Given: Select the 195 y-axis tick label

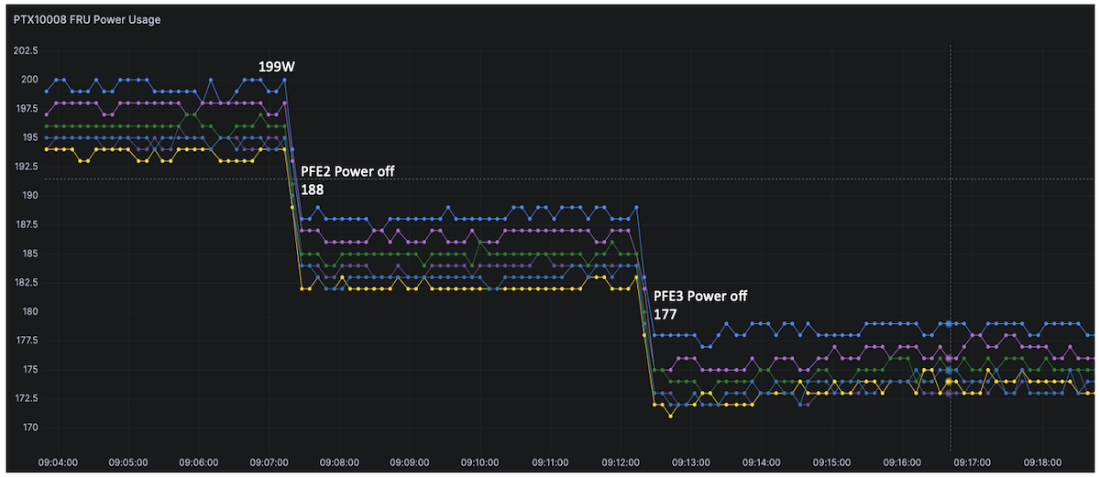Looking at the screenshot, I should tap(28, 137).
